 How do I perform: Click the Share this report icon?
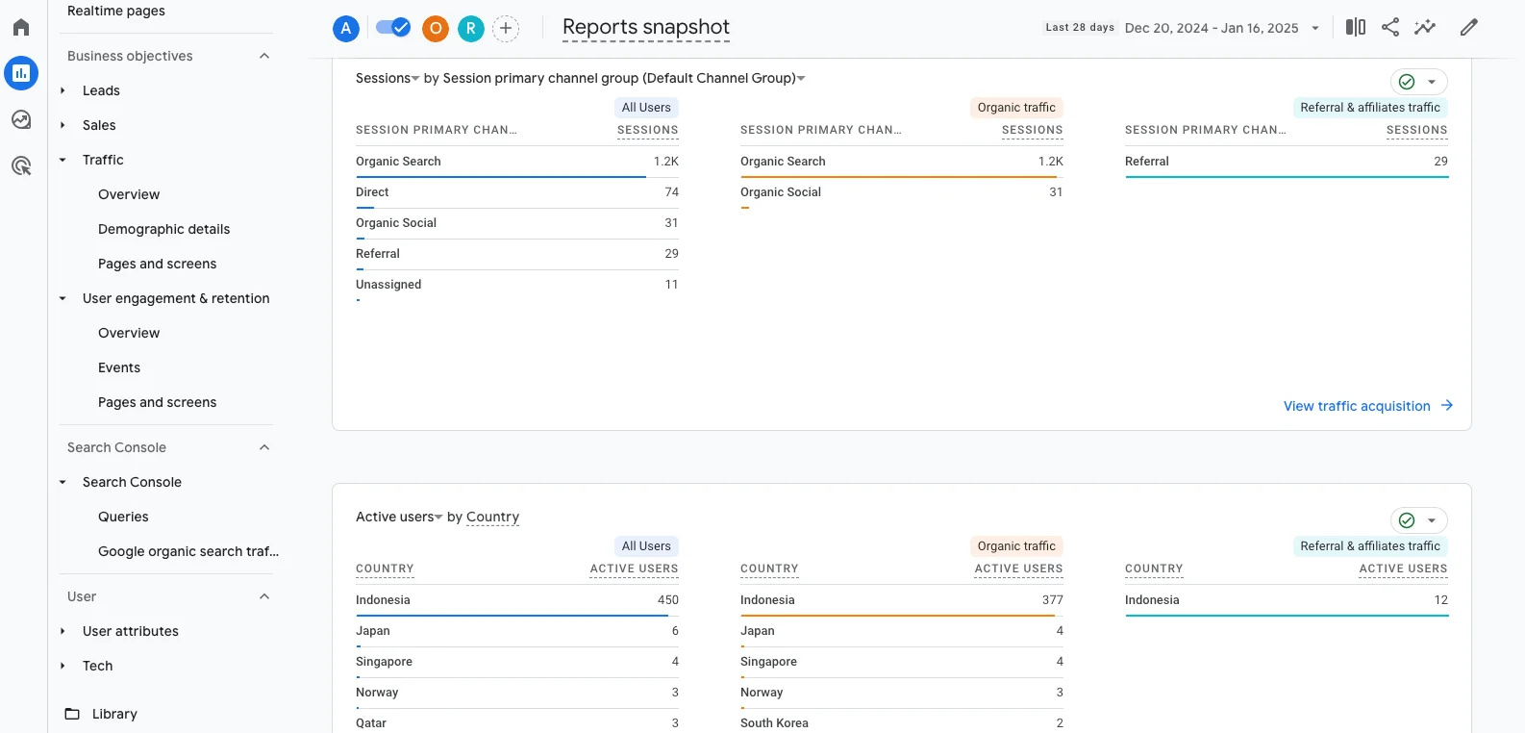(x=1390, y=27)
